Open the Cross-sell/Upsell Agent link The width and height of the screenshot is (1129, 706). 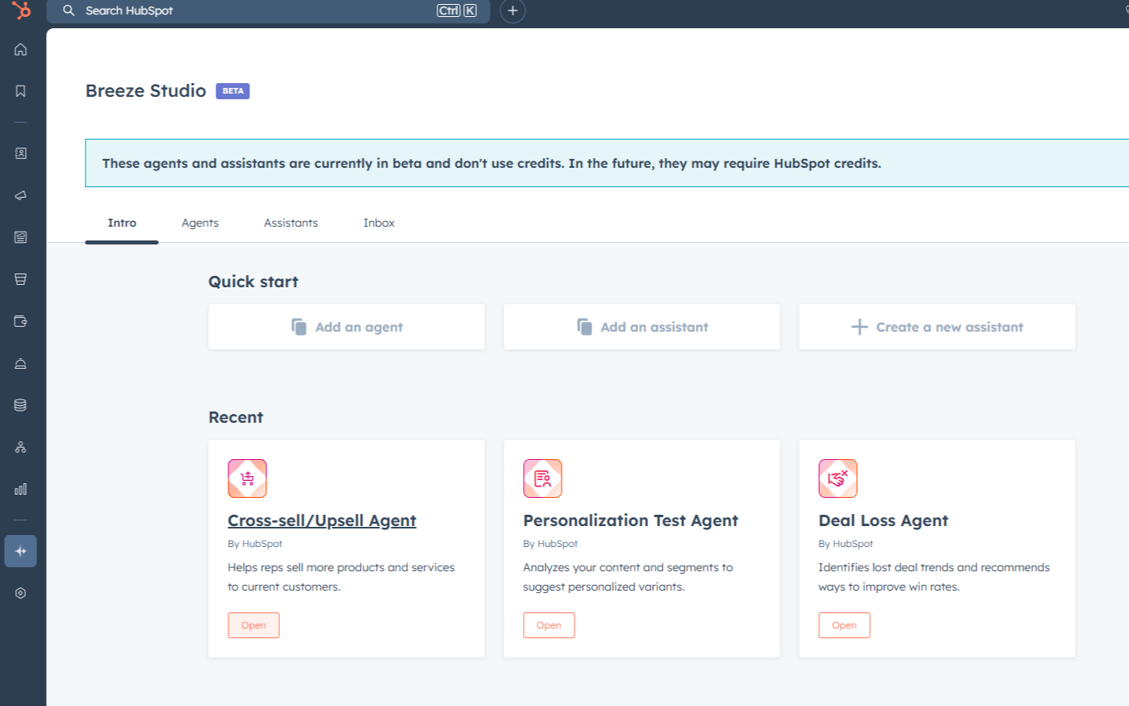click(322, 520)
